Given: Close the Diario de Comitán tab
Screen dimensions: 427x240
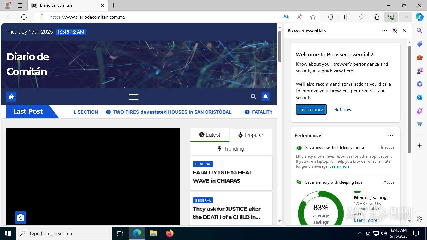Looking at the screenshot, I should 103,5.
